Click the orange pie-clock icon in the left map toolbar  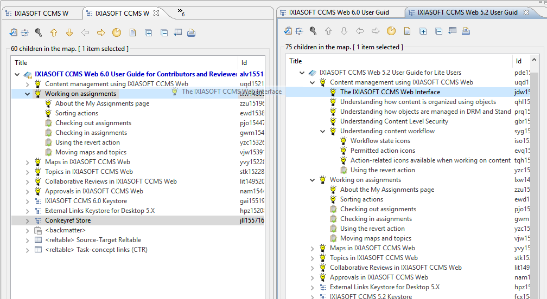[x=117, y=32]
